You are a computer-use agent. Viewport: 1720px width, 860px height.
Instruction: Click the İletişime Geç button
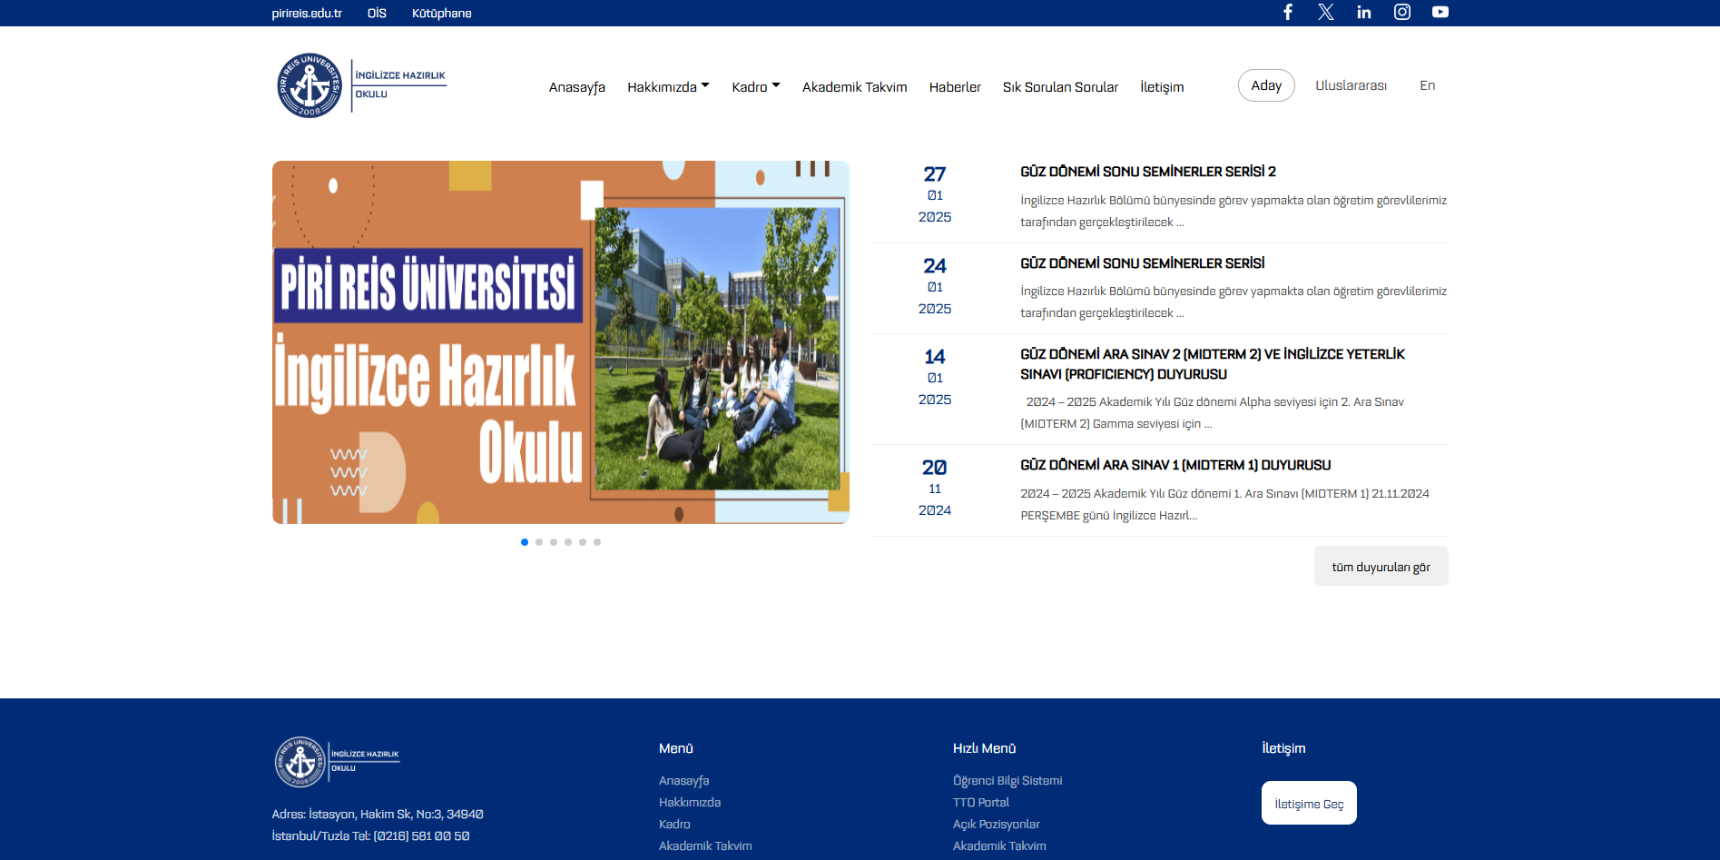(1309, 803)
